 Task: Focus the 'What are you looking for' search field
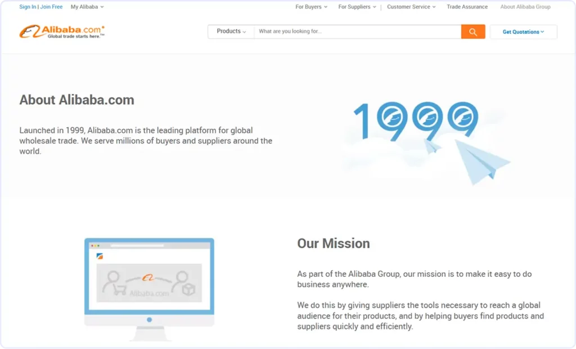click(357, 32)
